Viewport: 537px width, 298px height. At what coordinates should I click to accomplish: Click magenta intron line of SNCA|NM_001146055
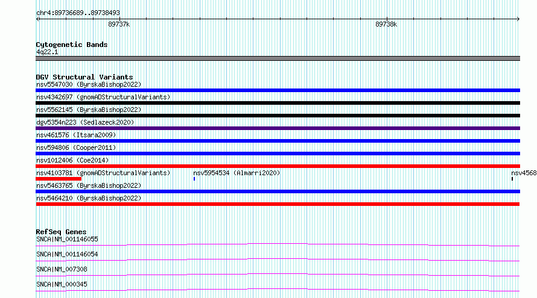(278, 244)
